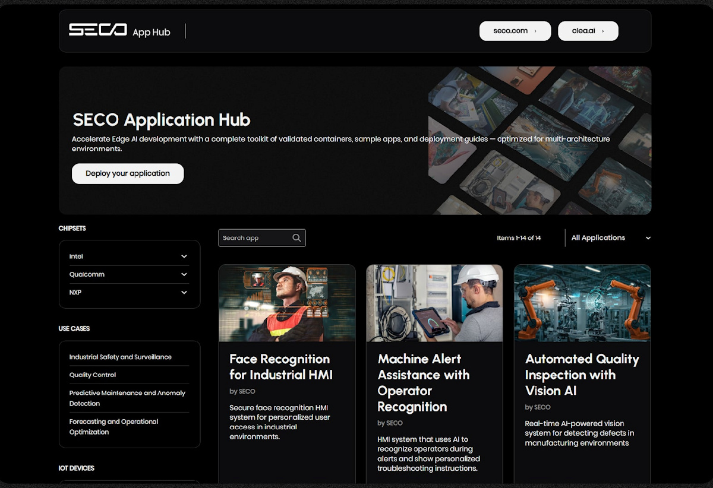Image resolution: width=713 pixels, height=488 pixels.
Task: Click the Items 1-14 of 14 counter
Action: click(519, 238)
